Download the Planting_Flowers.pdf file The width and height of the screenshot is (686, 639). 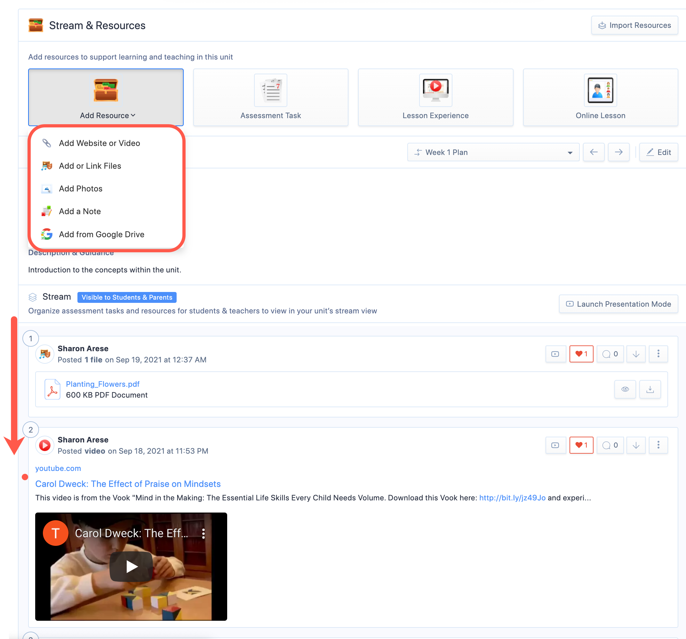[x=650, y=389]
